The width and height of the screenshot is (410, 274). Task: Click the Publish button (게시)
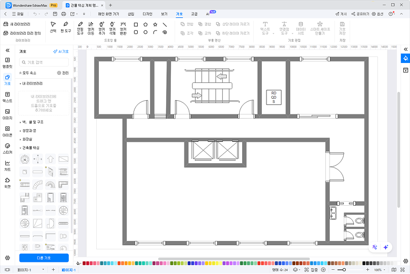click(x=341, y=14)
